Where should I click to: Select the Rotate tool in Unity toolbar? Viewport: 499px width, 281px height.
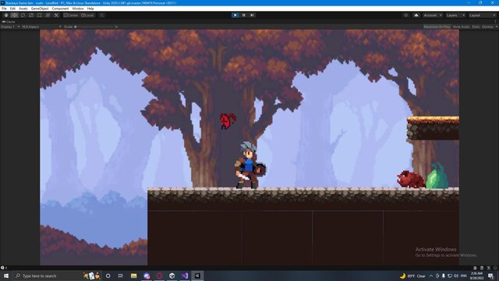pos(23,16)
